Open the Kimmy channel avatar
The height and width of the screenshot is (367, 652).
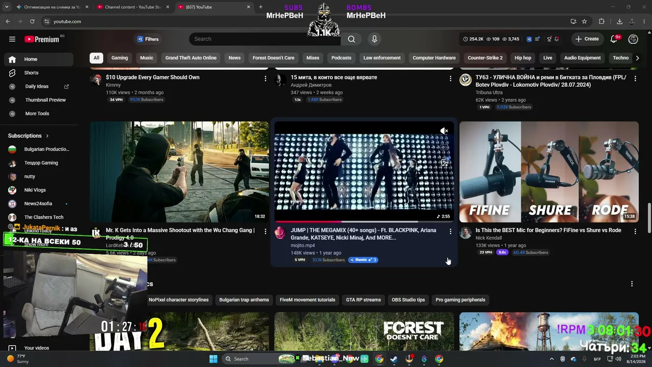(x=96, y=80)
